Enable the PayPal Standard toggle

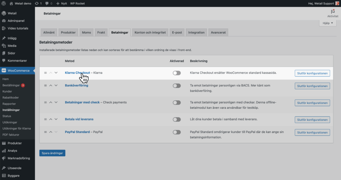point(176,132)
